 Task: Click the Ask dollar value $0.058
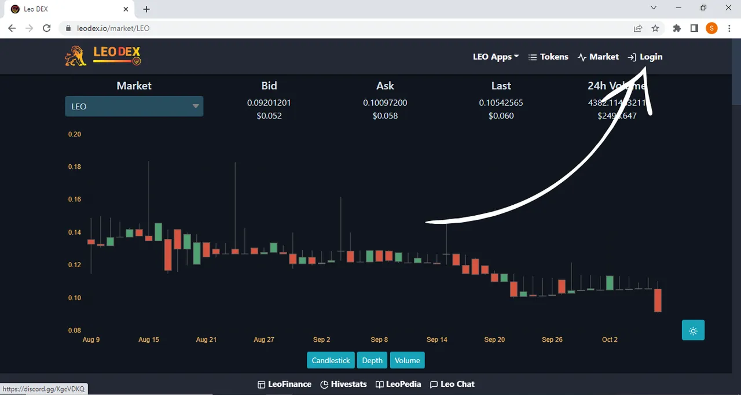click(385, 116)
